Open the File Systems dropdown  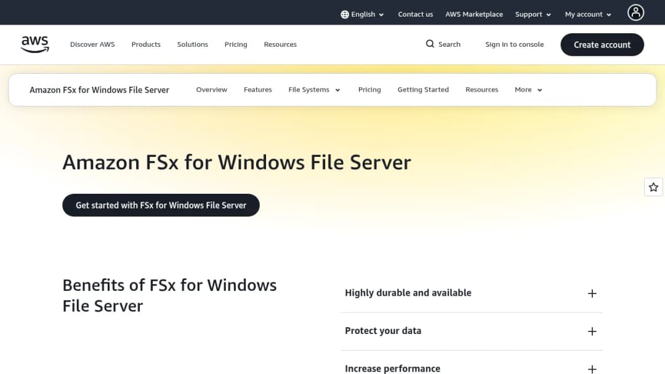(314, 90)
